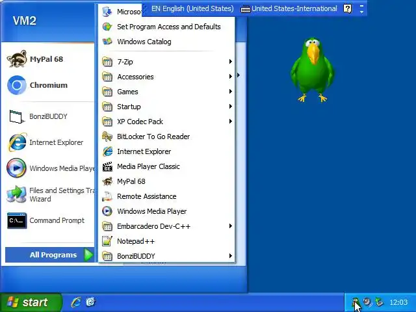416x312 pixels.
Task: Expand the Startup submenu arrow
Action: click(x=231, y=107)
